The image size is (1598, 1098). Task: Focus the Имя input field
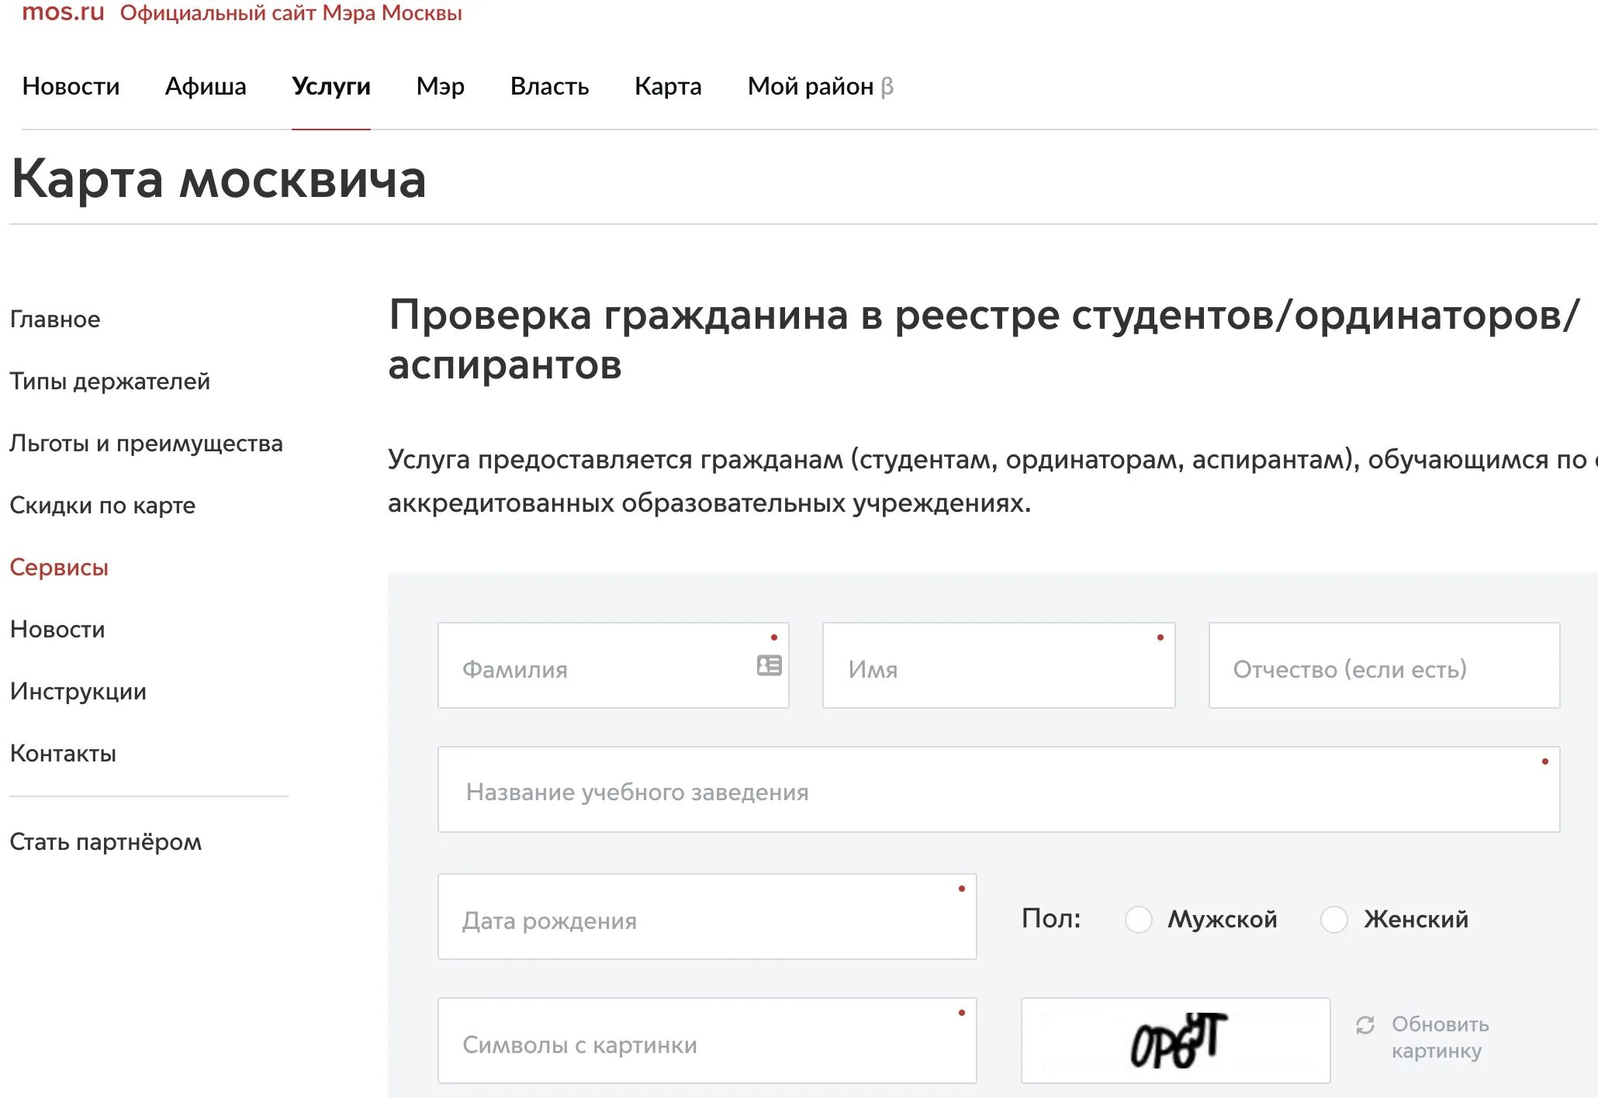[998, 665]
